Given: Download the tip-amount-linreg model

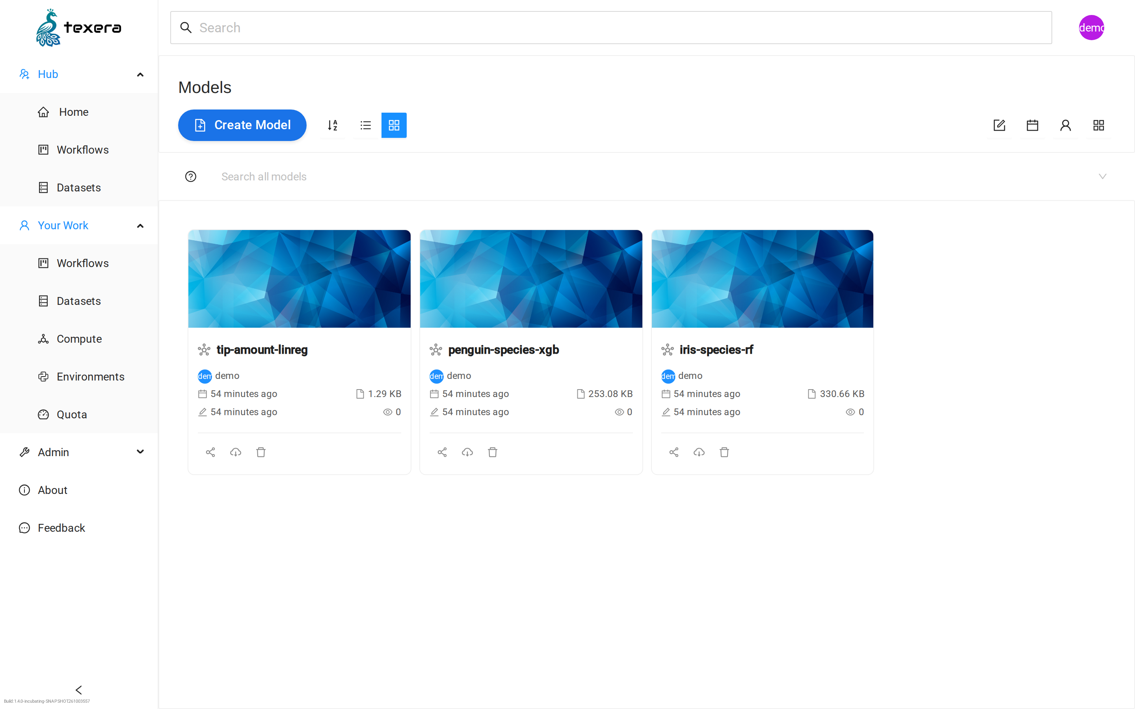Looking at the screenshot, I should [236, 452].
